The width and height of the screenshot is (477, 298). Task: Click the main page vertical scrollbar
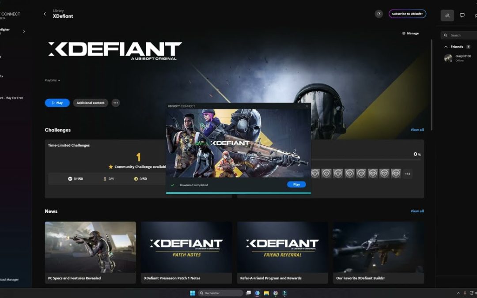[x=432, y=85]
